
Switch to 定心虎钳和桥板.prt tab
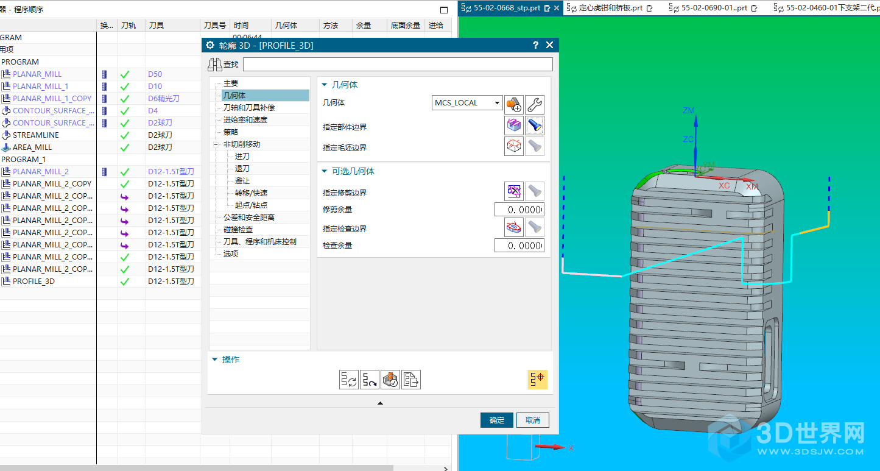coord(610,8)
